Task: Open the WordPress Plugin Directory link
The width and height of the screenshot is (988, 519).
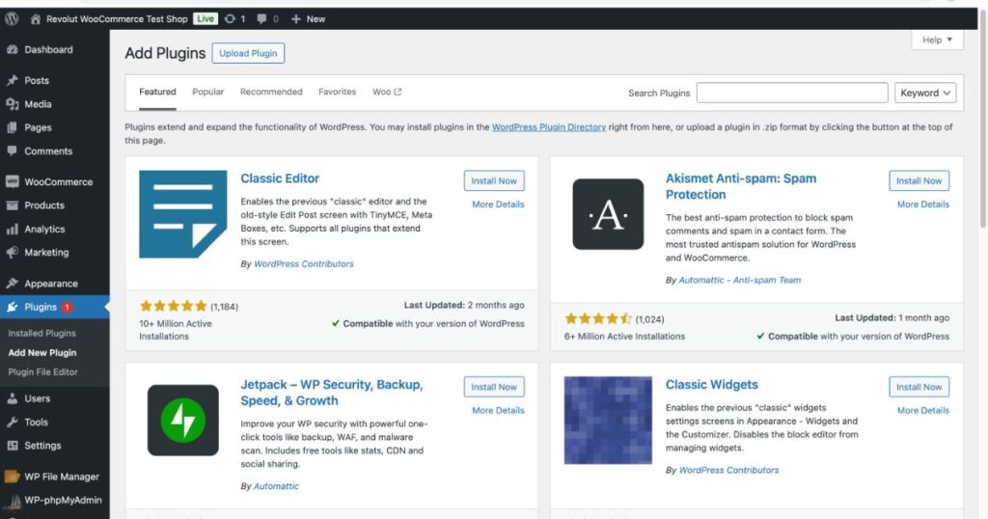Action: [x=549, y=127]
